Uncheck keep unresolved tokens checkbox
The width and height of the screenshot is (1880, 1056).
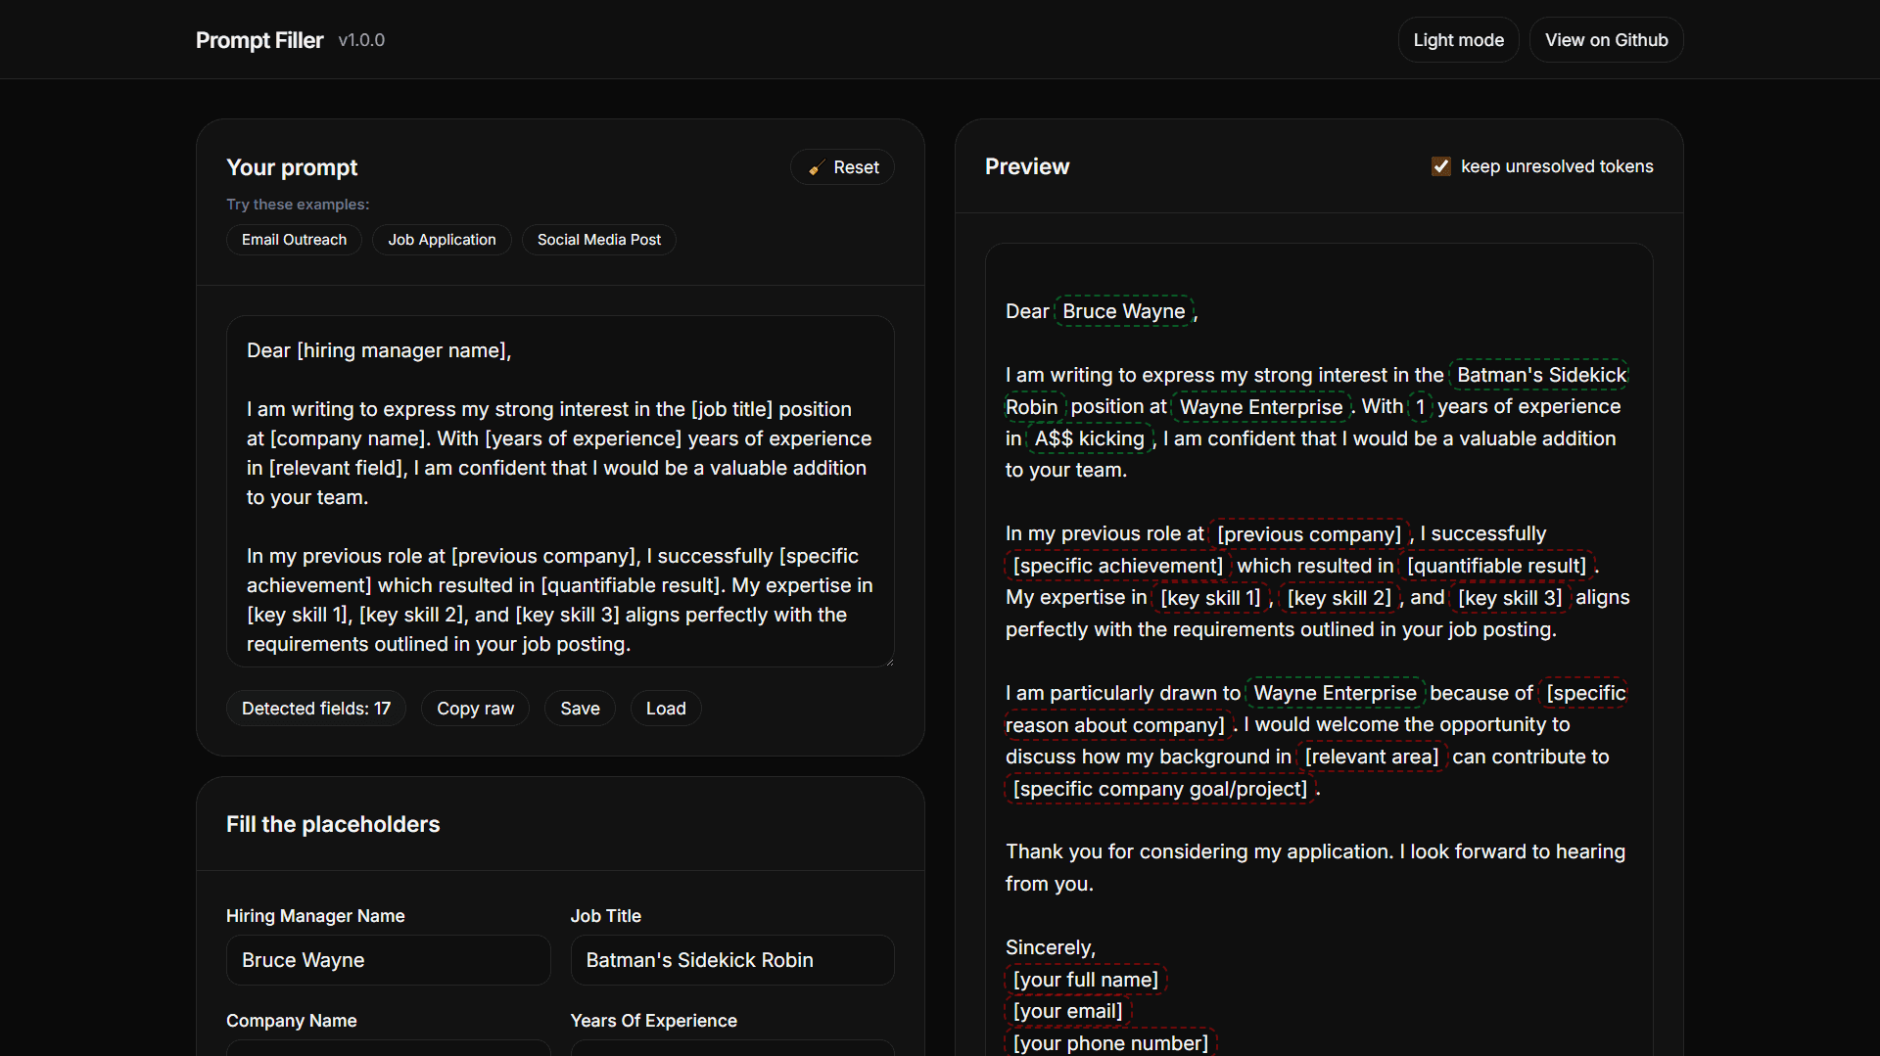pyautogui.click(x=1440, y=166)
